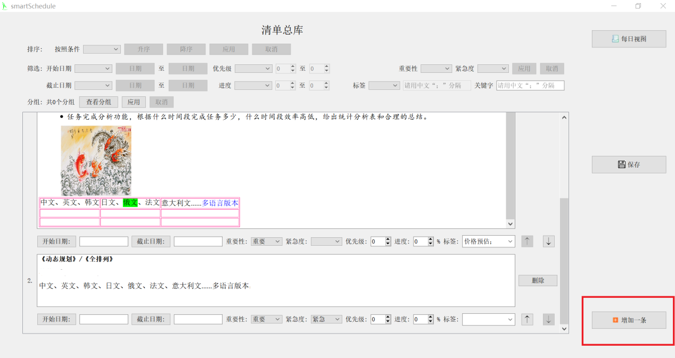Move task 2 up with its arrow icon
The width and height of the screenshot is (675, 358).
[526, 319]
